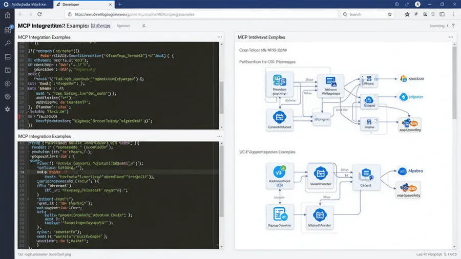
Task: Select the document-list node in the second diagram's last row
Action: (x=279, y=217)
